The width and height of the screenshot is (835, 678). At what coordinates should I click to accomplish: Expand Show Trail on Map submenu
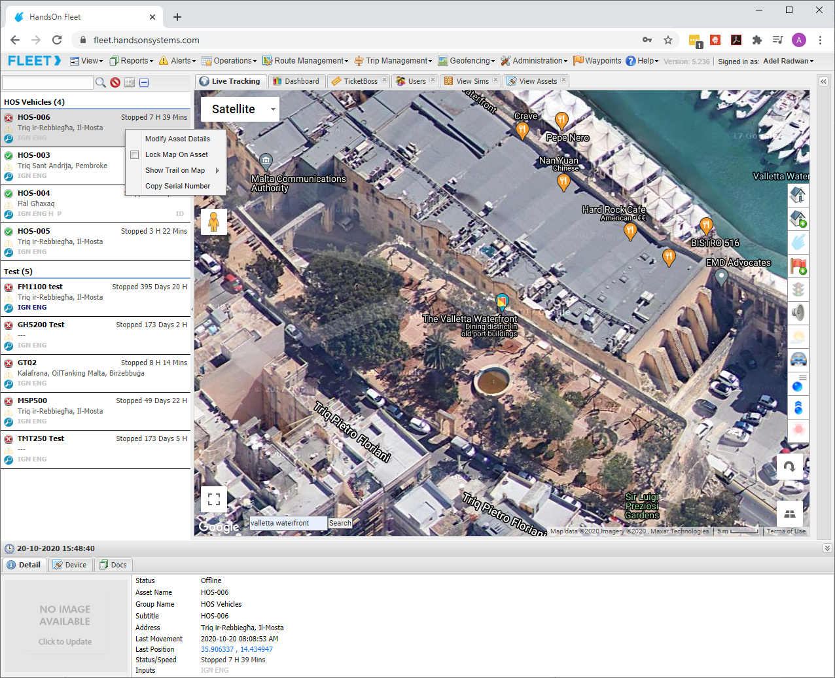point(175,170)
